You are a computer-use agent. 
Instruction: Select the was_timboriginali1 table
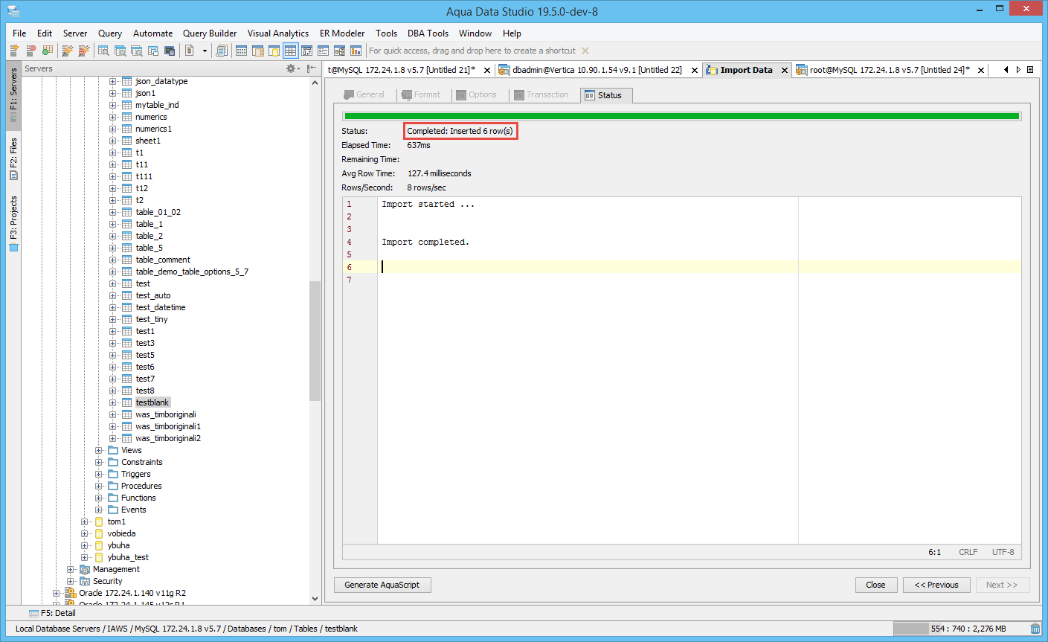pos(168,426)
